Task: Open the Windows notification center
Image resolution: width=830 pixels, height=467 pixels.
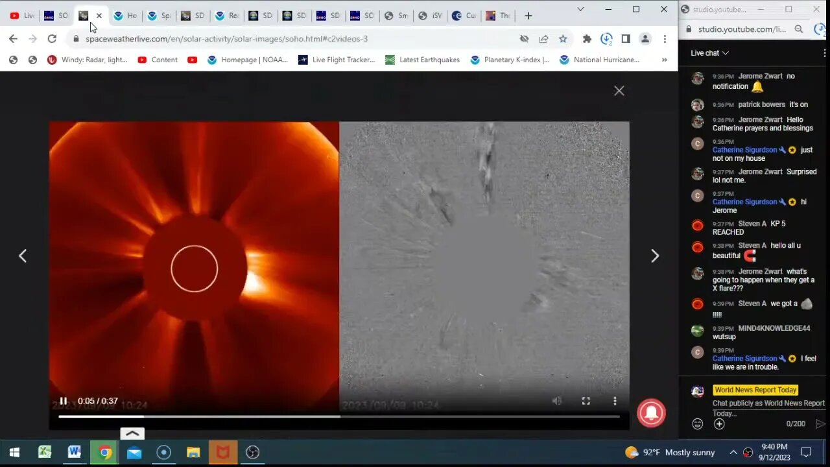Action: [x=806, y=452]
